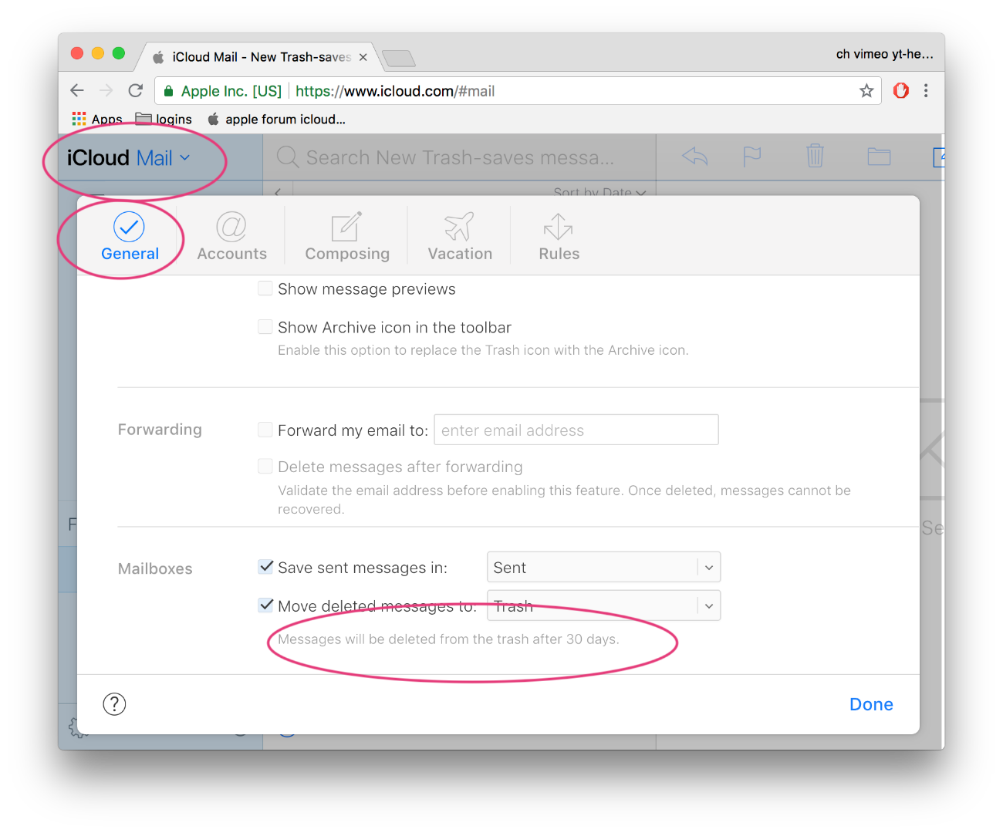Click the reply arrow in mail toolbar
The image size is (1003, 833).
[694, 157]
